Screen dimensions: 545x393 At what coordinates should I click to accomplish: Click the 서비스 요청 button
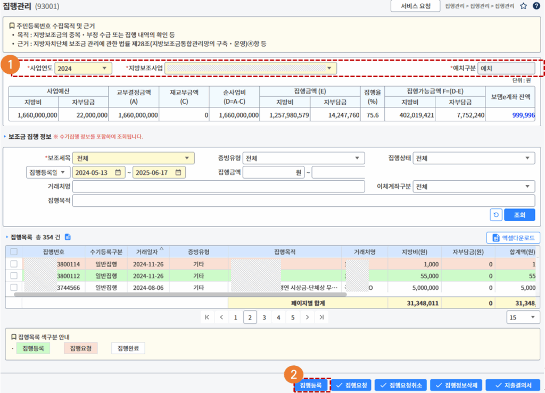[416, 6]
